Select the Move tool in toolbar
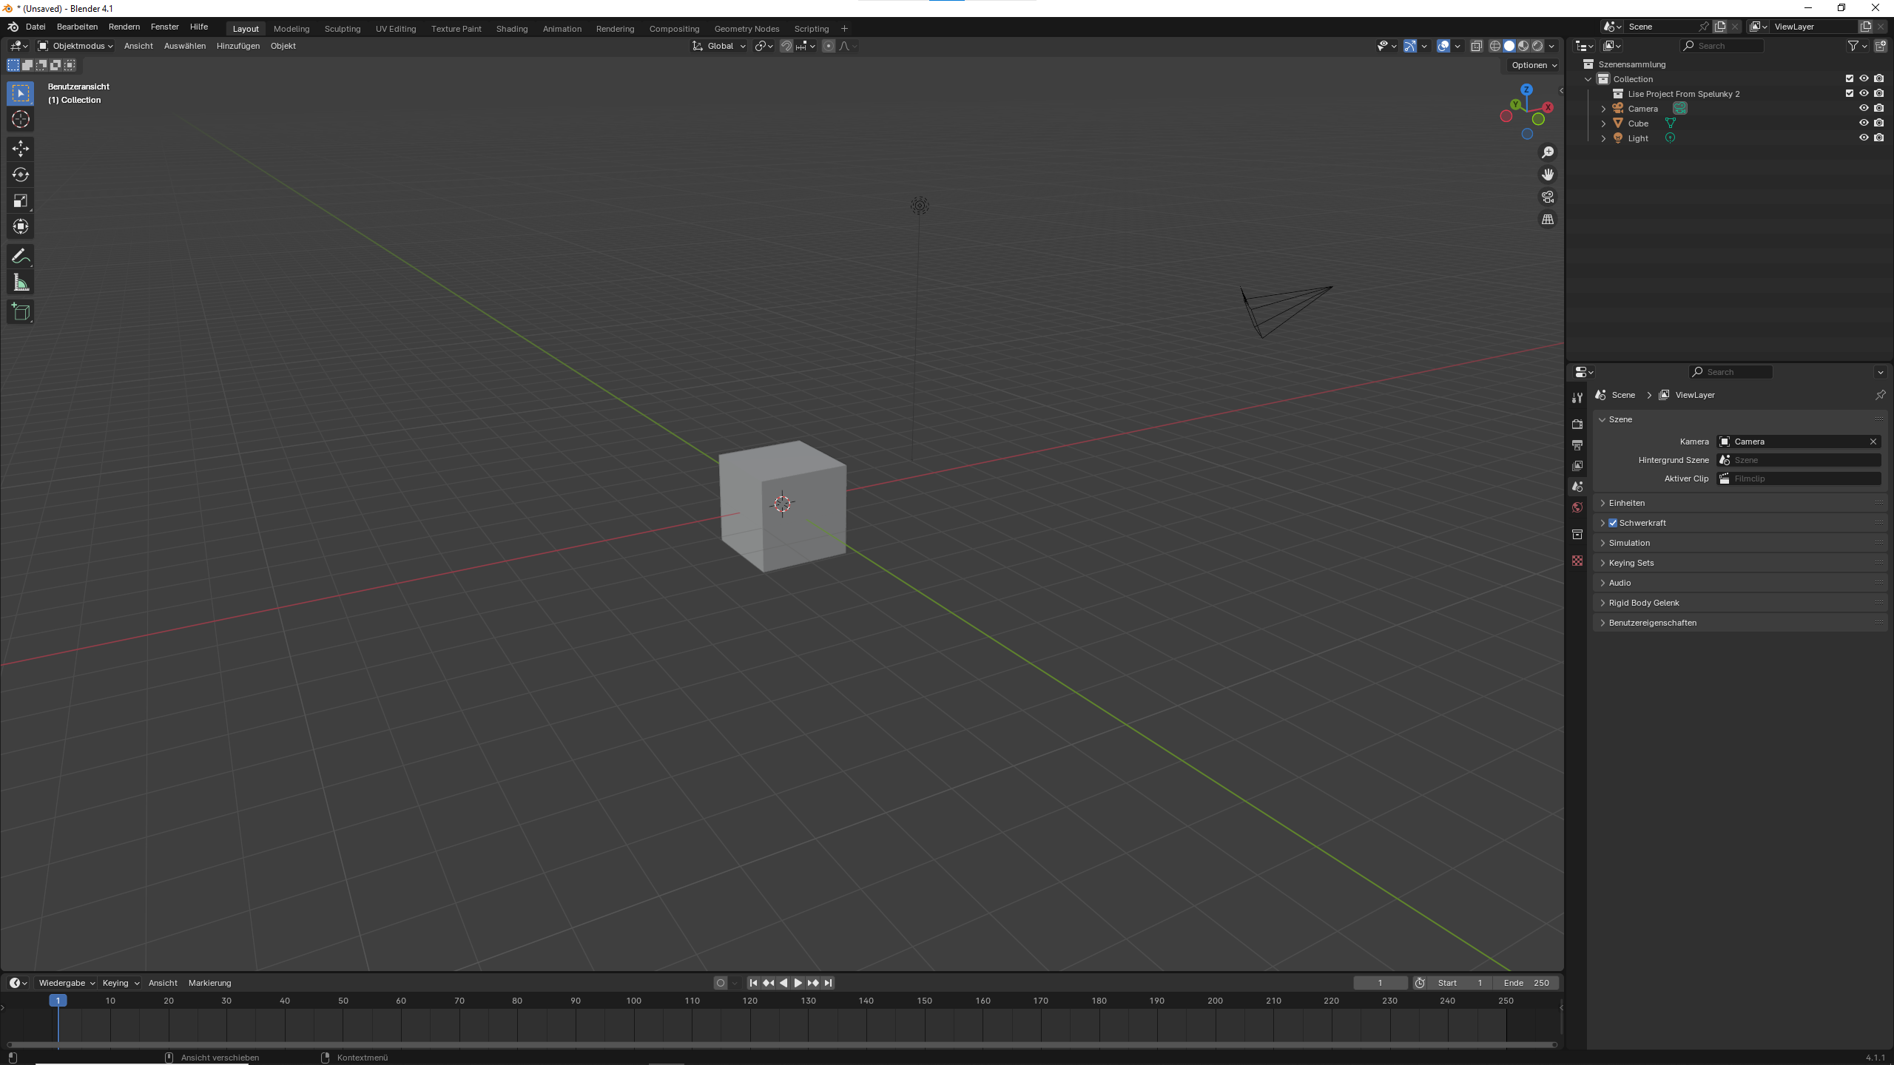 pyautogui.click(x=19, y=147)
